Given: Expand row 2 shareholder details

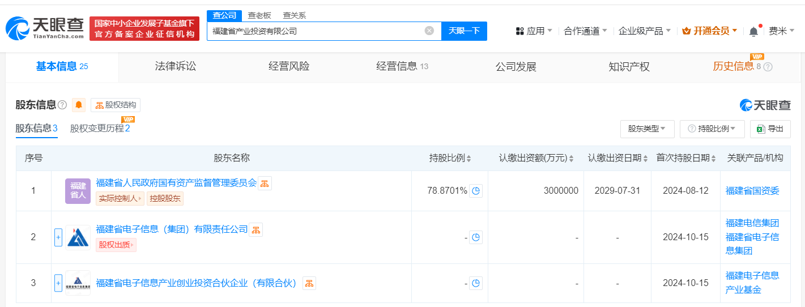Looking at the screenshot, I should click(58, 237).
